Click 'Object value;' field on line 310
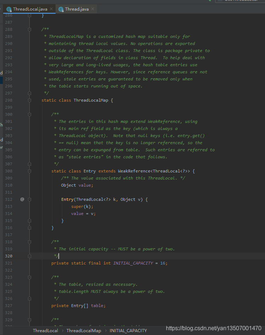The image size is (265, 335). coord(77,185)
